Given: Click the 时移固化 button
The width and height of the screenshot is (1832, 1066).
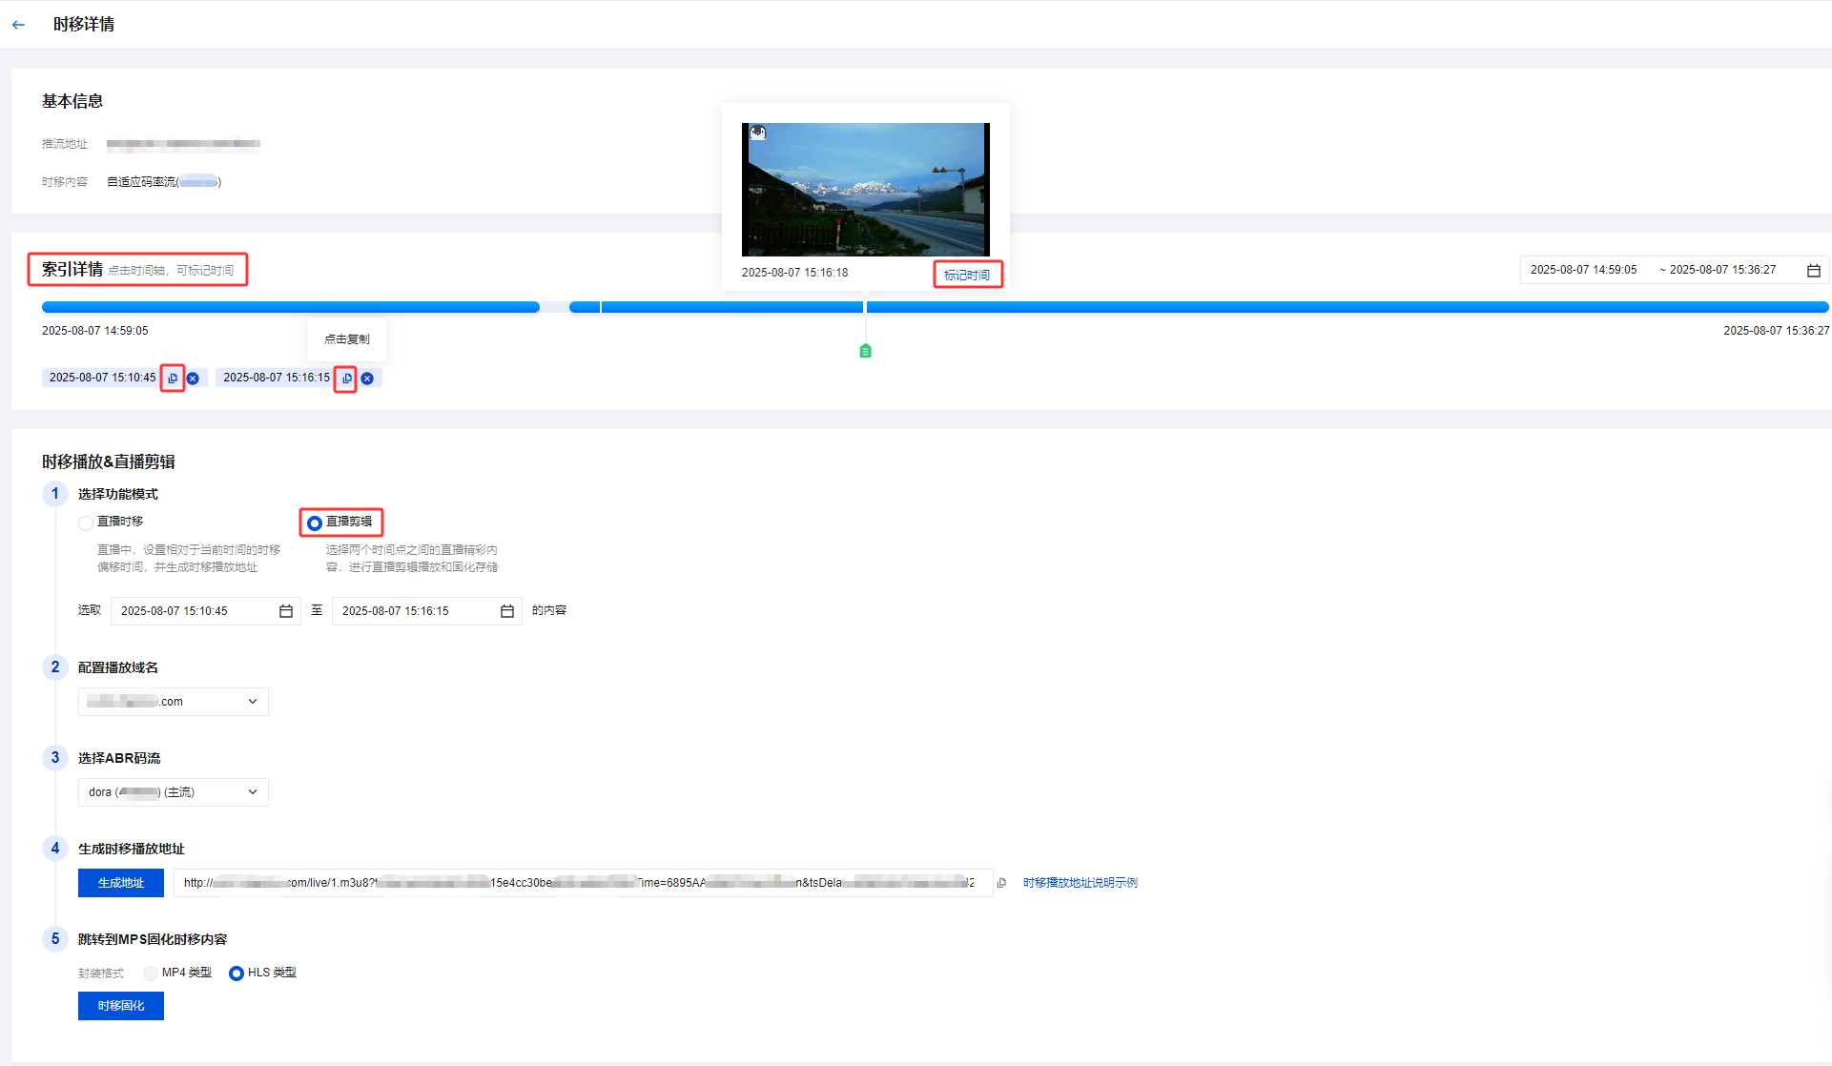Looking at the screenshot, I should coord(121,1006).
